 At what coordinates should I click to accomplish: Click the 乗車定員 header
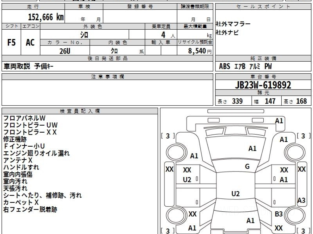coord(161,26)
